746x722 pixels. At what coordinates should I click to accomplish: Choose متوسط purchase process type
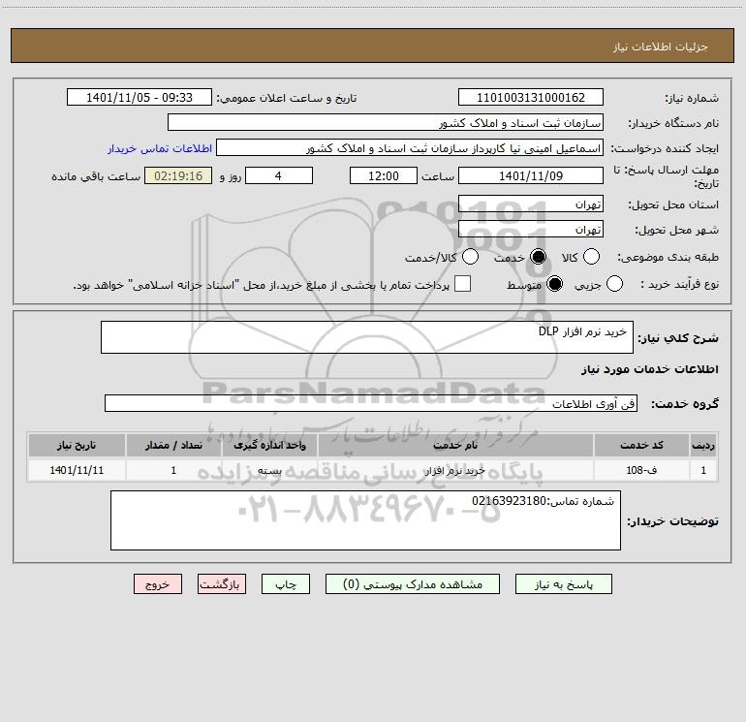(554, 284)
